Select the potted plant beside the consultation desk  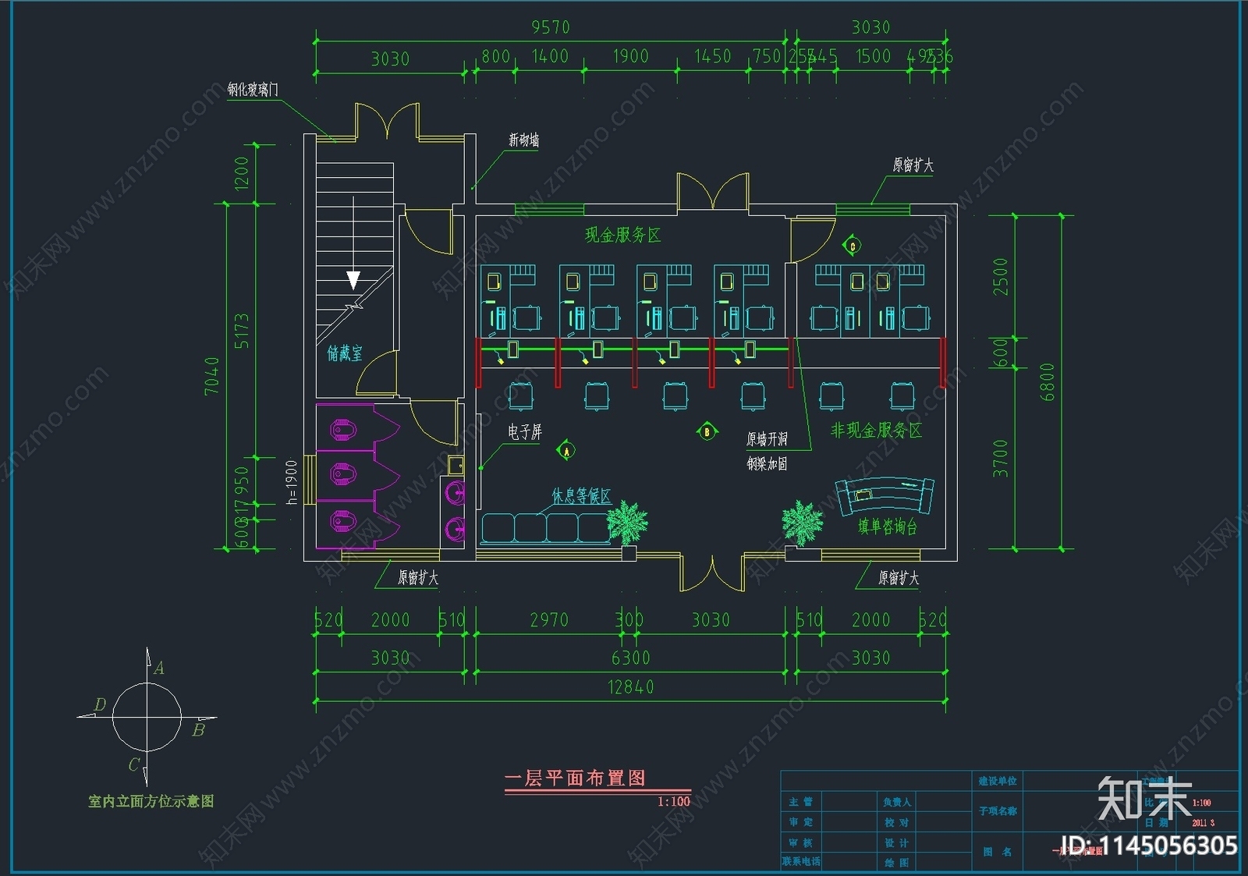coord(802,523)
